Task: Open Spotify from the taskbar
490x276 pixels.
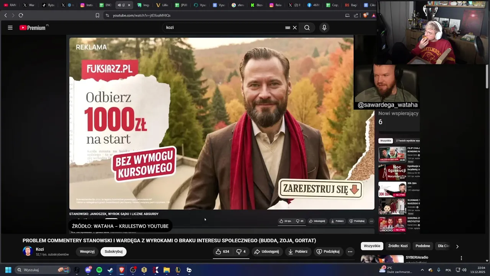Action: point(99,270)
